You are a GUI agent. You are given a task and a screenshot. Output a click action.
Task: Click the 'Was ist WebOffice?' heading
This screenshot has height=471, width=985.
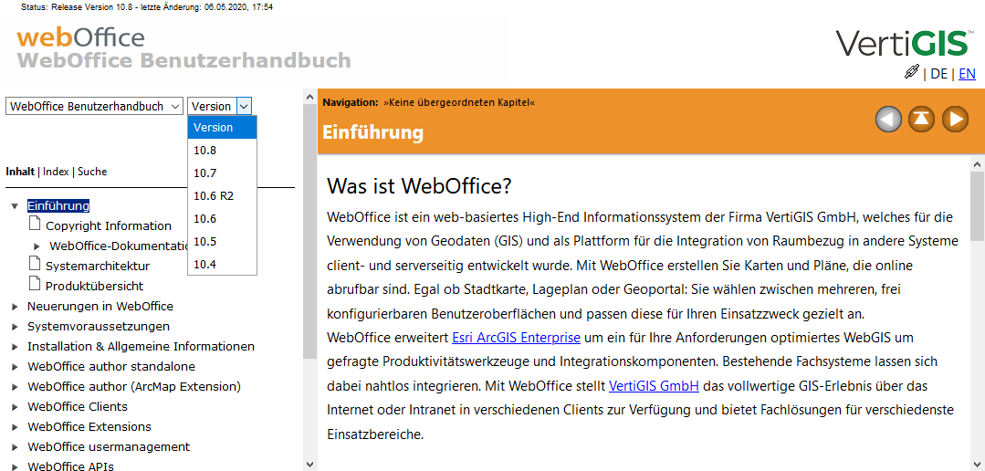pos(420,186)
